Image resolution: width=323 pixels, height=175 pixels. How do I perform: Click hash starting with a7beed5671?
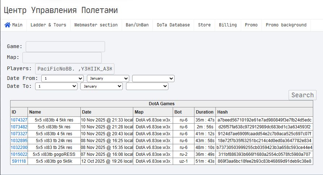tap(264, 120)
